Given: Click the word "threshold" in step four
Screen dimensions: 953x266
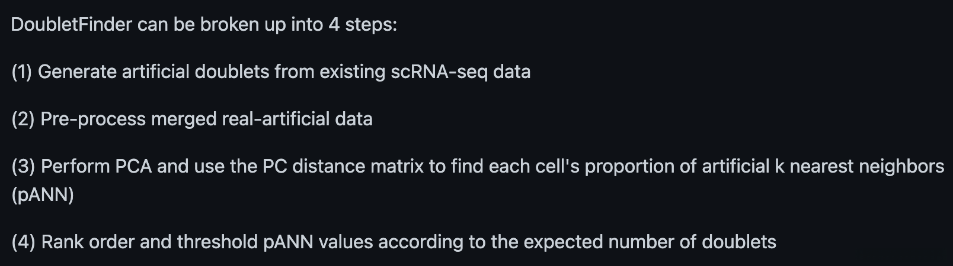Looking at the screenshot, I should tap(217, 242).
